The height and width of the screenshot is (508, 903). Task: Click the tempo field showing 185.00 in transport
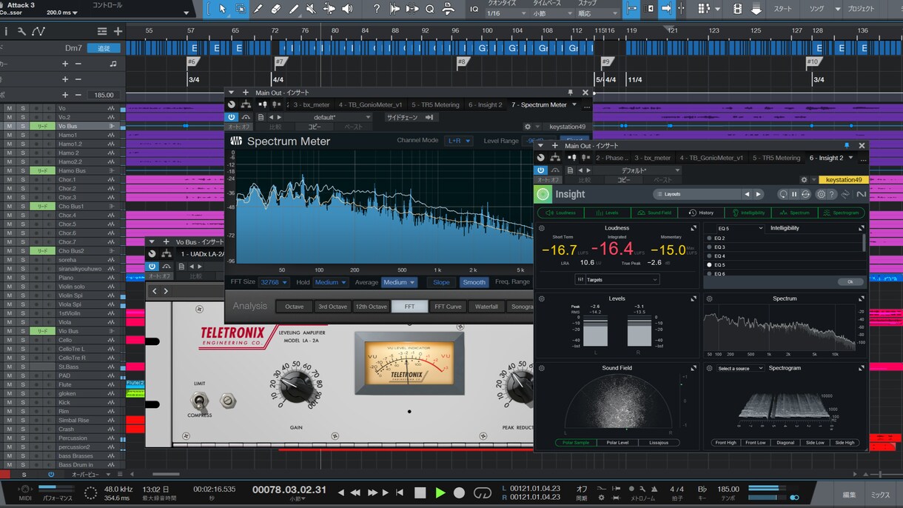click(x=728, y=489)
